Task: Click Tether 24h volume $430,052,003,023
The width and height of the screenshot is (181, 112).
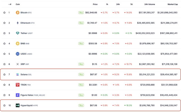Action: pyautogui.click(x=145, y=33)
